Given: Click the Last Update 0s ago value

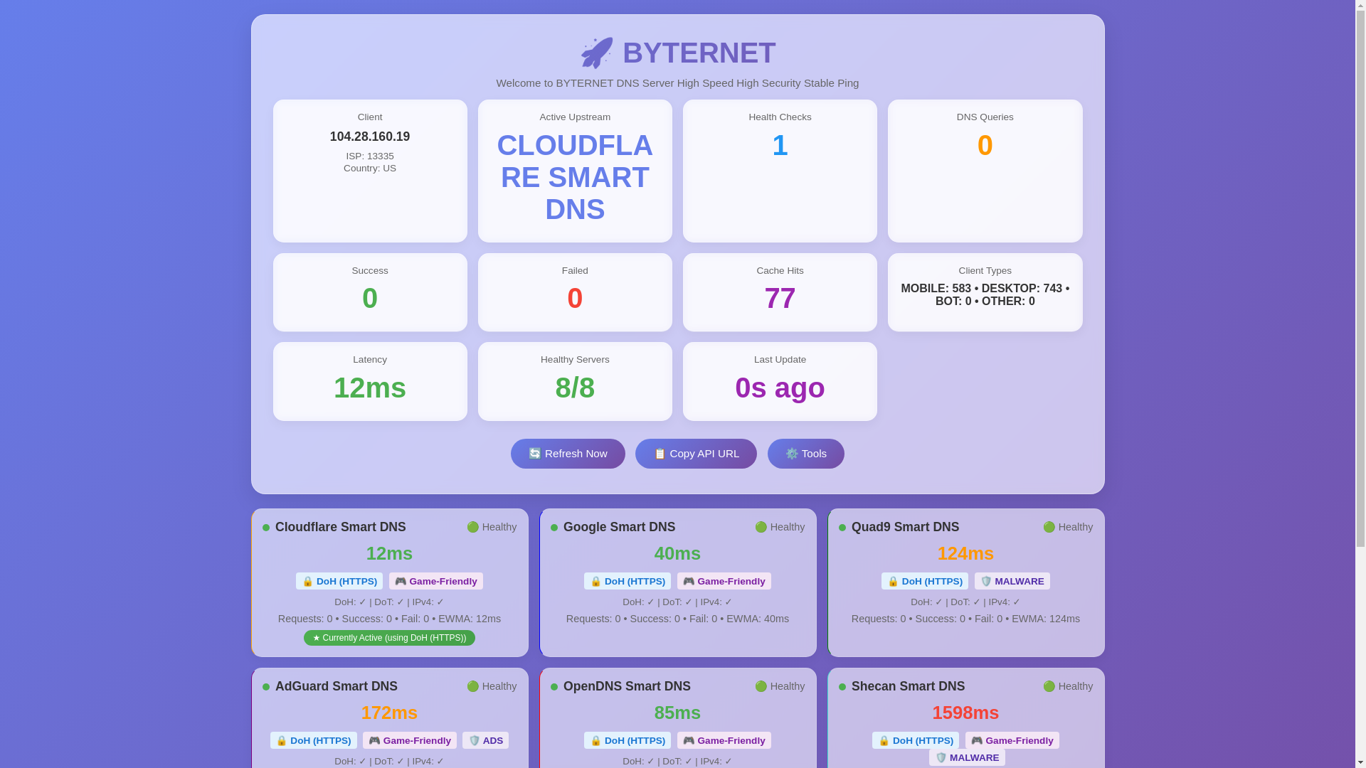Looking at the screenshot, I should pos(780,388).
